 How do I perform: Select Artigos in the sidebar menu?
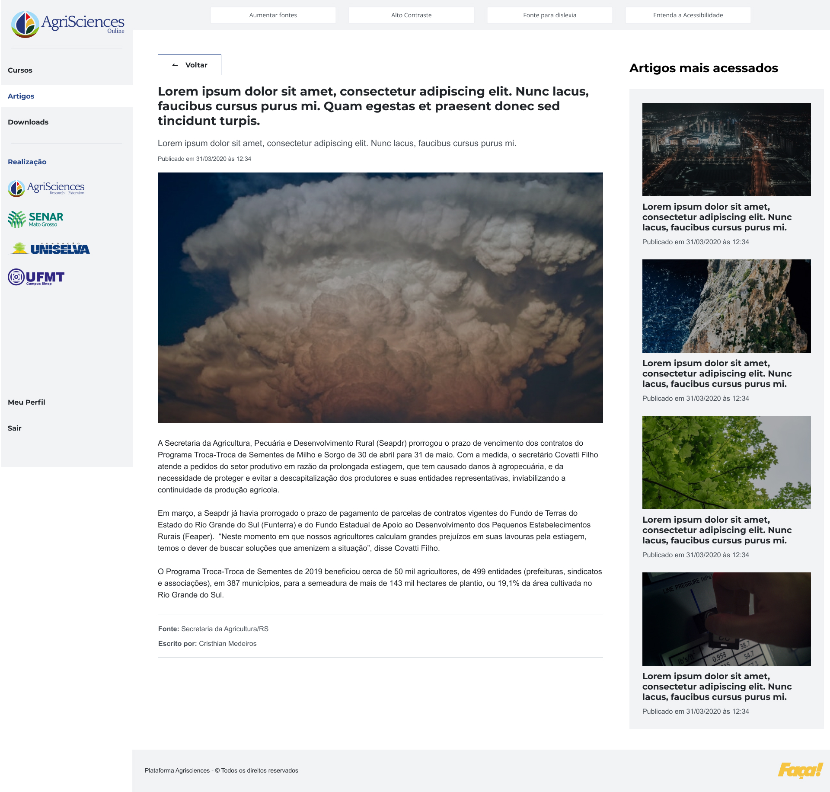[x=21, y=96]
